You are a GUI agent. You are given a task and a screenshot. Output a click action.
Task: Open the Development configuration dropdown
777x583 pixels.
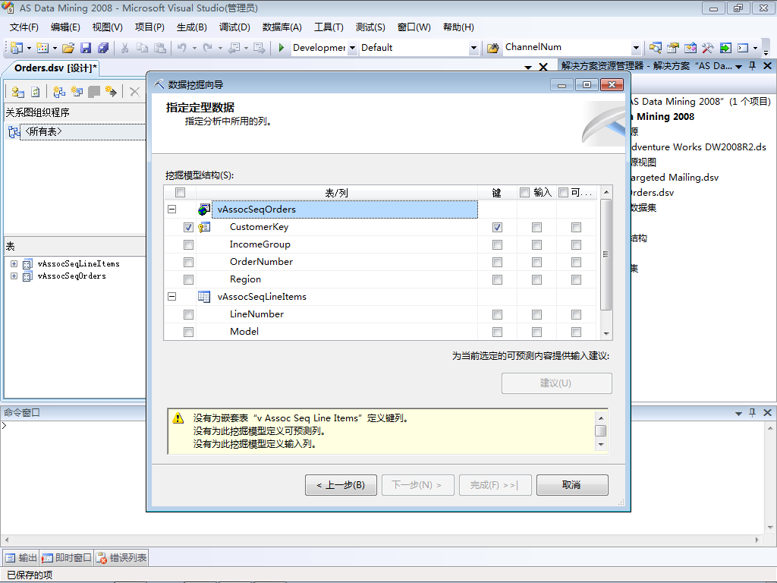(x=352, y=48)
